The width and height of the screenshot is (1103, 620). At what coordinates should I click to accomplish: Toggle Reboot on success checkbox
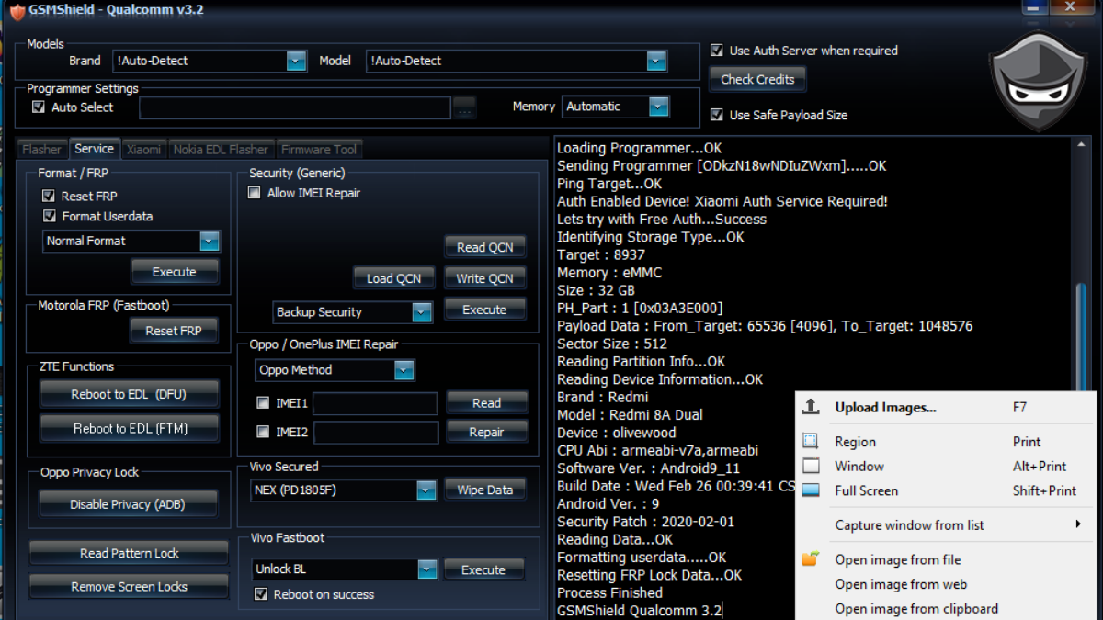click(261, 594)
